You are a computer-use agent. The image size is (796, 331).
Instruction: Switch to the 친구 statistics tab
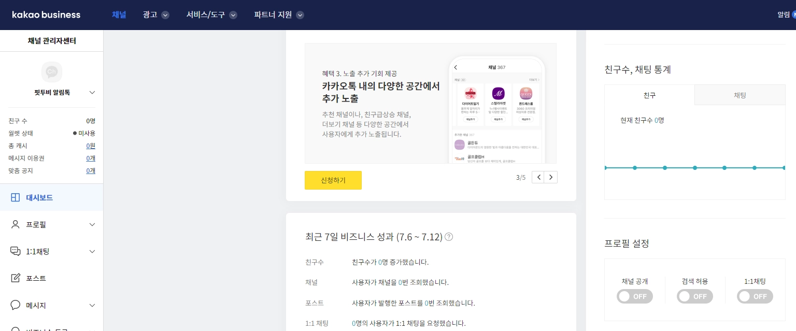(649, 95)
